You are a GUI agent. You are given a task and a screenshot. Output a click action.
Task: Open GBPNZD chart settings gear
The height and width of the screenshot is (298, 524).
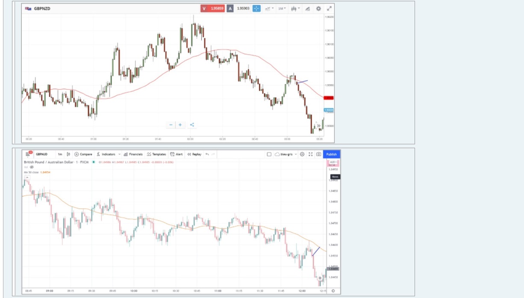tap(318, 9)
